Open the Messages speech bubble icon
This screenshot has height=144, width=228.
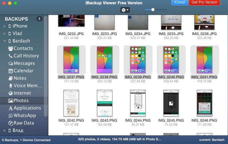pos(10,63)
